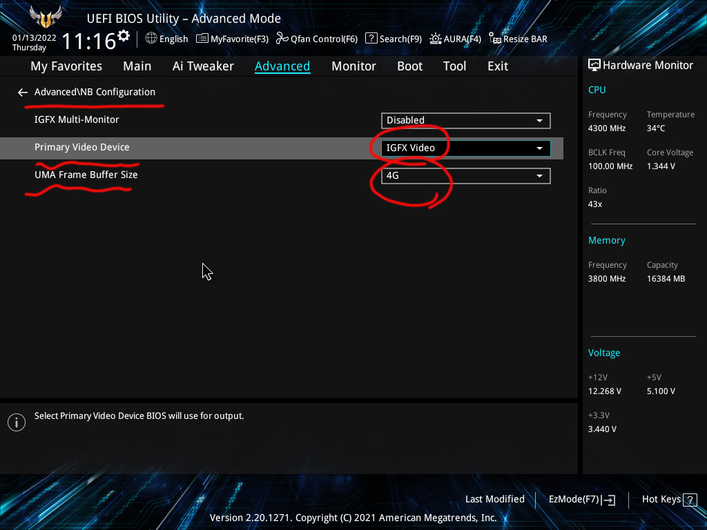
Task: Switch to the Main tab
Action: (x=137, y=66)
